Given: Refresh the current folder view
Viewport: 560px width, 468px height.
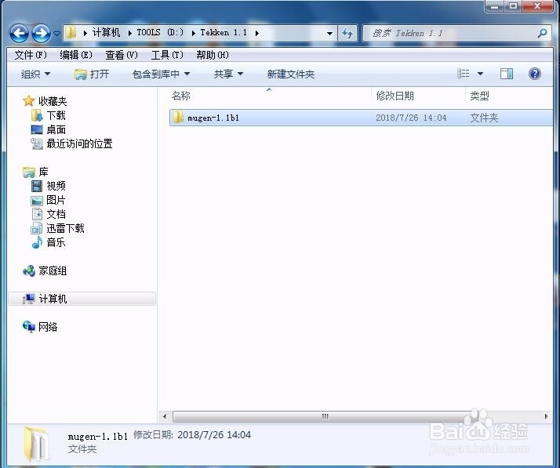Looking at the screenshot, I should pyautogui.click(x=347, y=33).
